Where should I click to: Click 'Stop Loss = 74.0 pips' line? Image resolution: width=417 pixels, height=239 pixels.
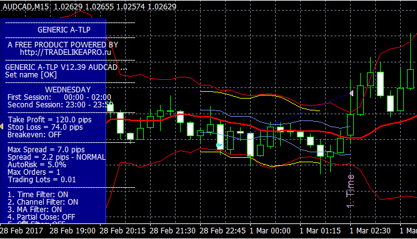(x=45, y=127)
